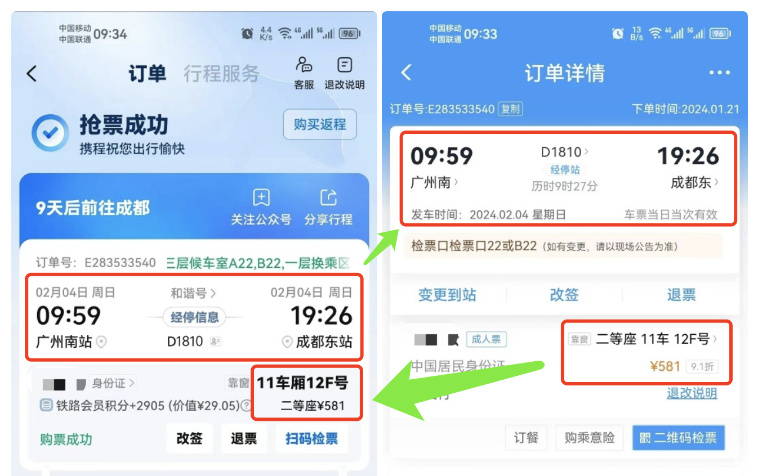
Task: Tap 二维码检票 button
Action: coord(679,438)
